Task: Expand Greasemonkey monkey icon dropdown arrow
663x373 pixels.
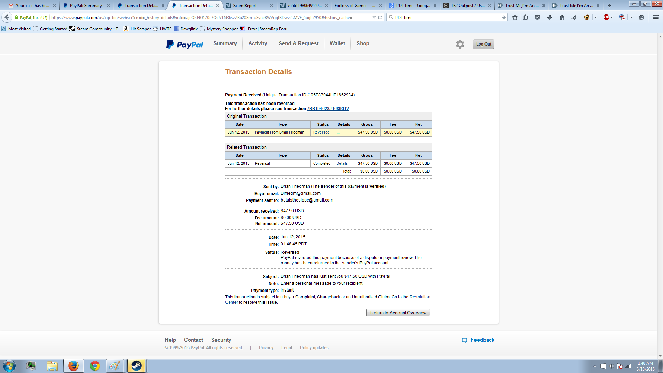Action: point(596,18)
